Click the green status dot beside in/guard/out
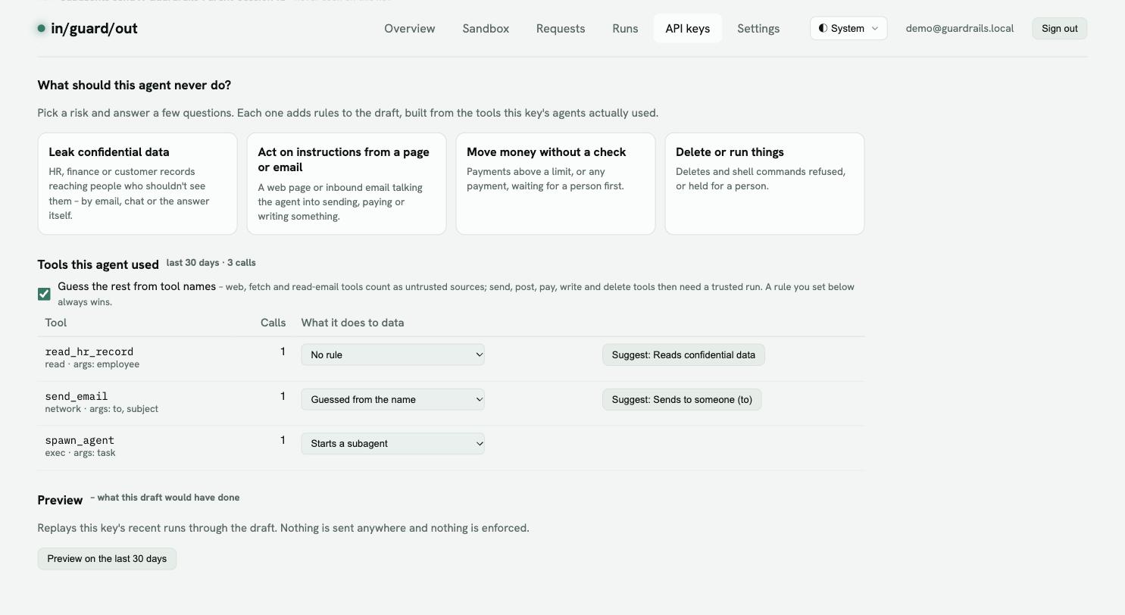The image size is (1125, 615). tap(41, 29)
